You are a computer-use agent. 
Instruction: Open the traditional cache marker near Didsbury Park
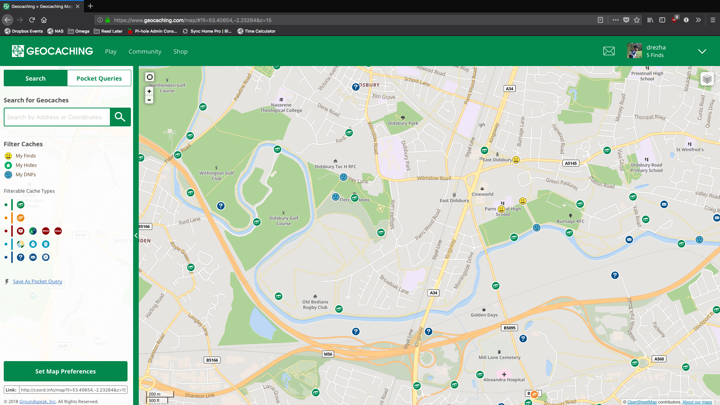349,133
